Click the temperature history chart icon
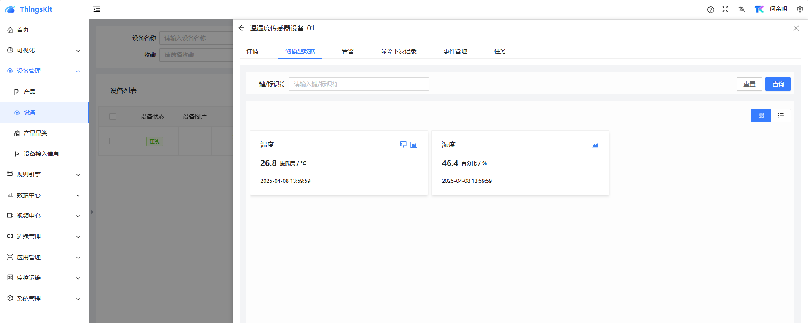Image resolution: width=808 pixels, height=323 pixels. (413, 145)
